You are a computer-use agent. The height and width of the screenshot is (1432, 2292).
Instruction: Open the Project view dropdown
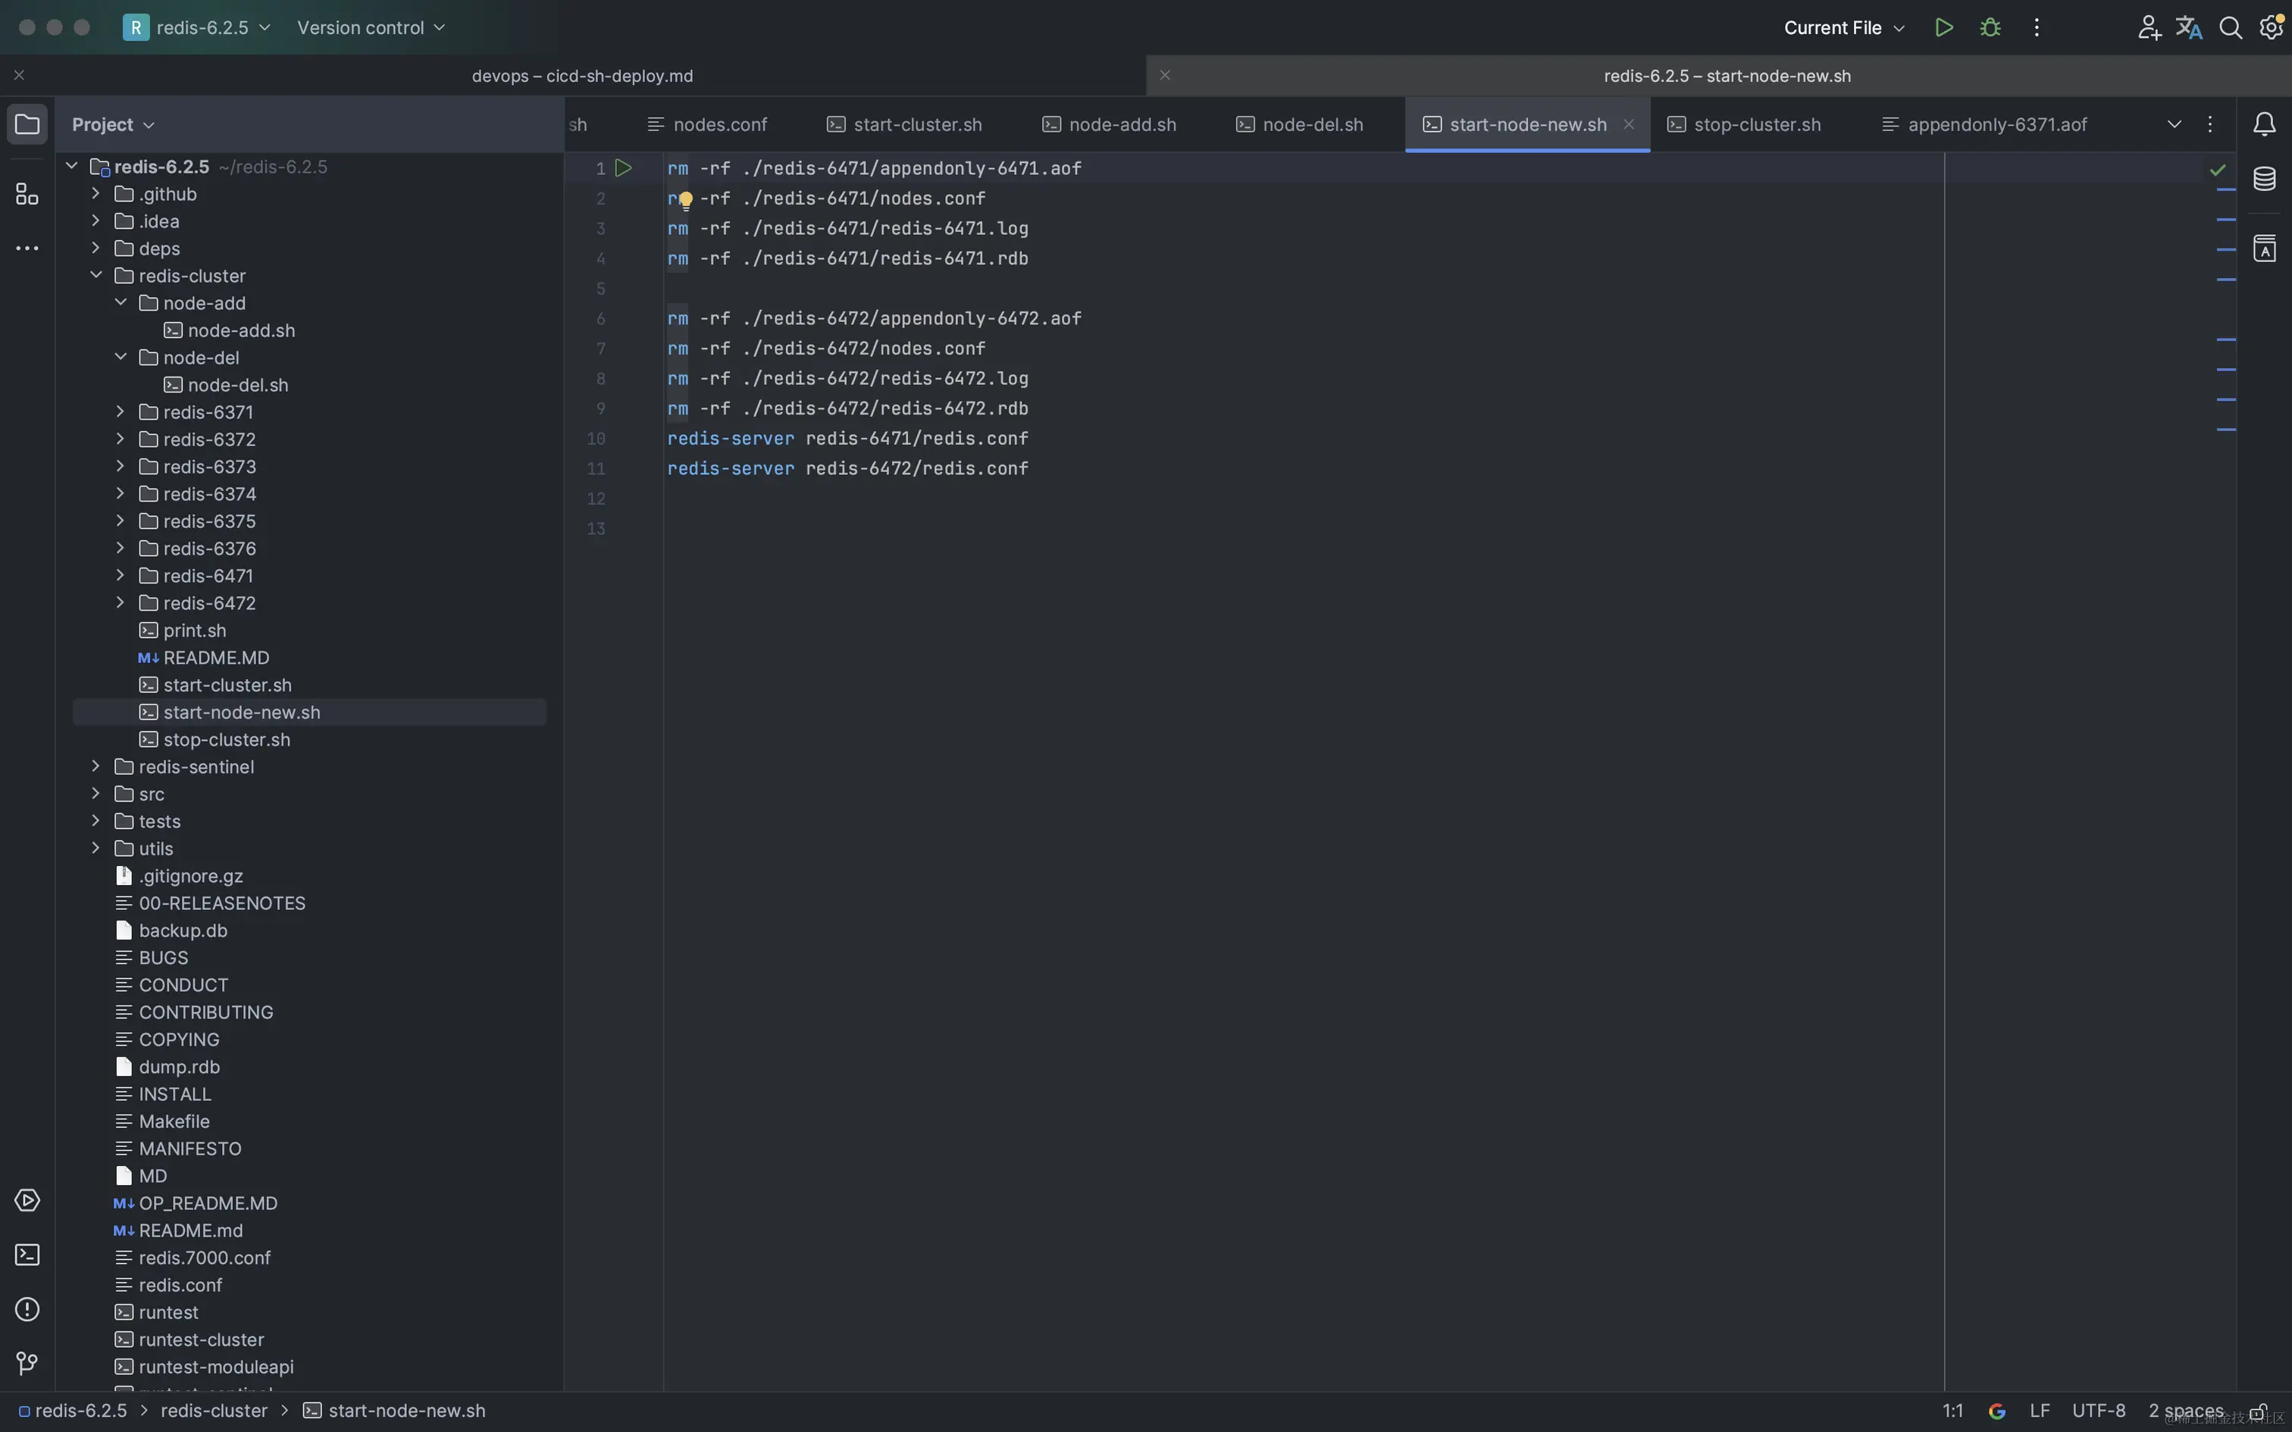pos(113,124)
